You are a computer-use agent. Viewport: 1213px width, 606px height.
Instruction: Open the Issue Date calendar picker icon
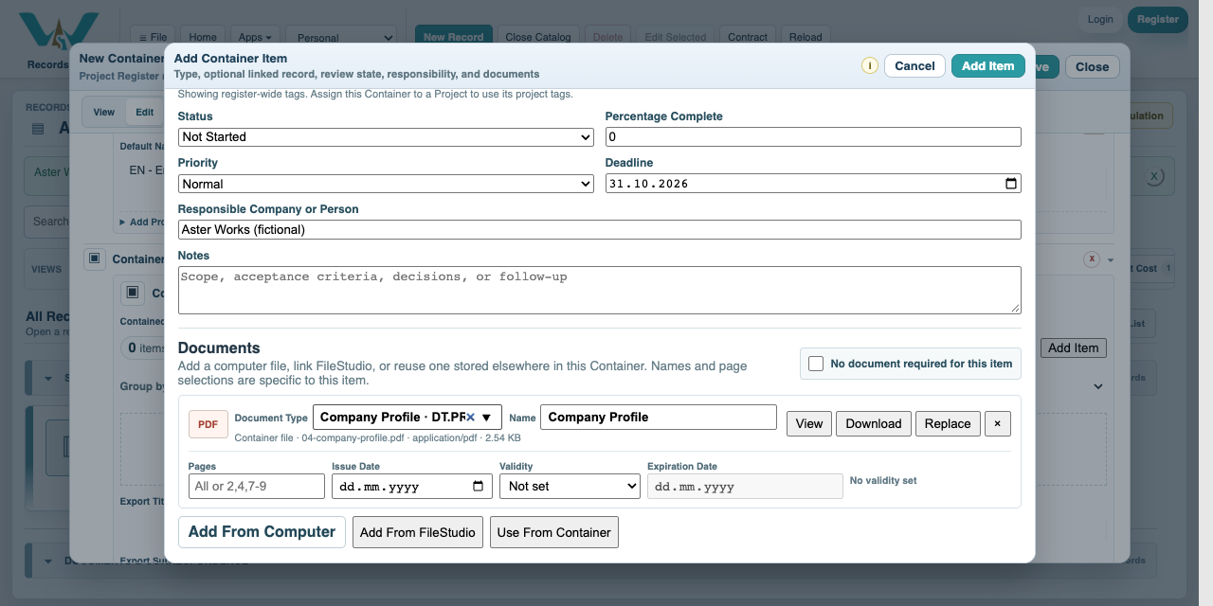479,487
